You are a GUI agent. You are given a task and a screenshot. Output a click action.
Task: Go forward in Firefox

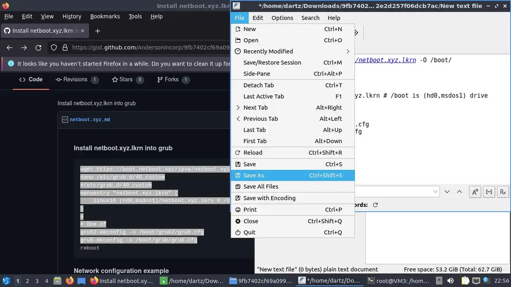pos(24,47)
